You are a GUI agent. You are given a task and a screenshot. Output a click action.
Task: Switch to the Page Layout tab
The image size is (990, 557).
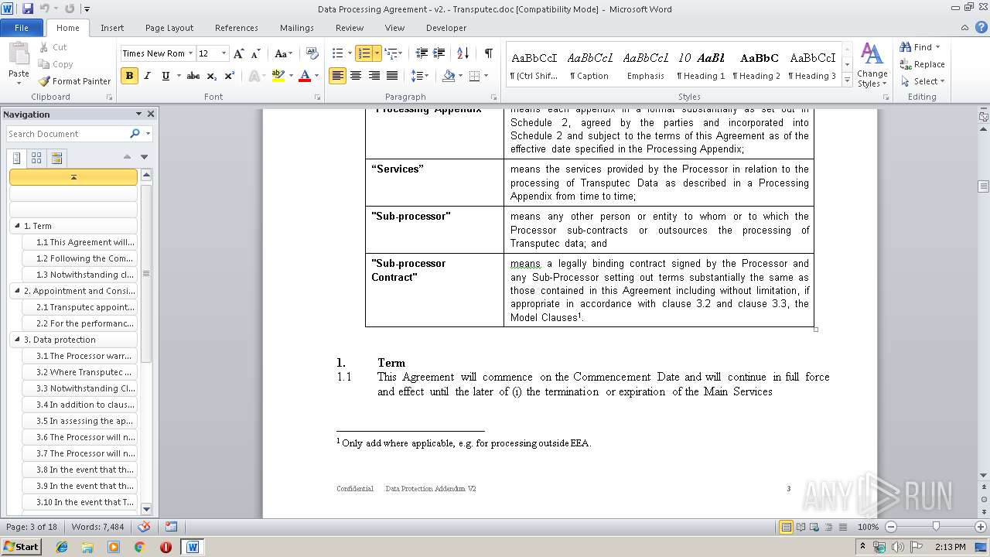[169, 27]
